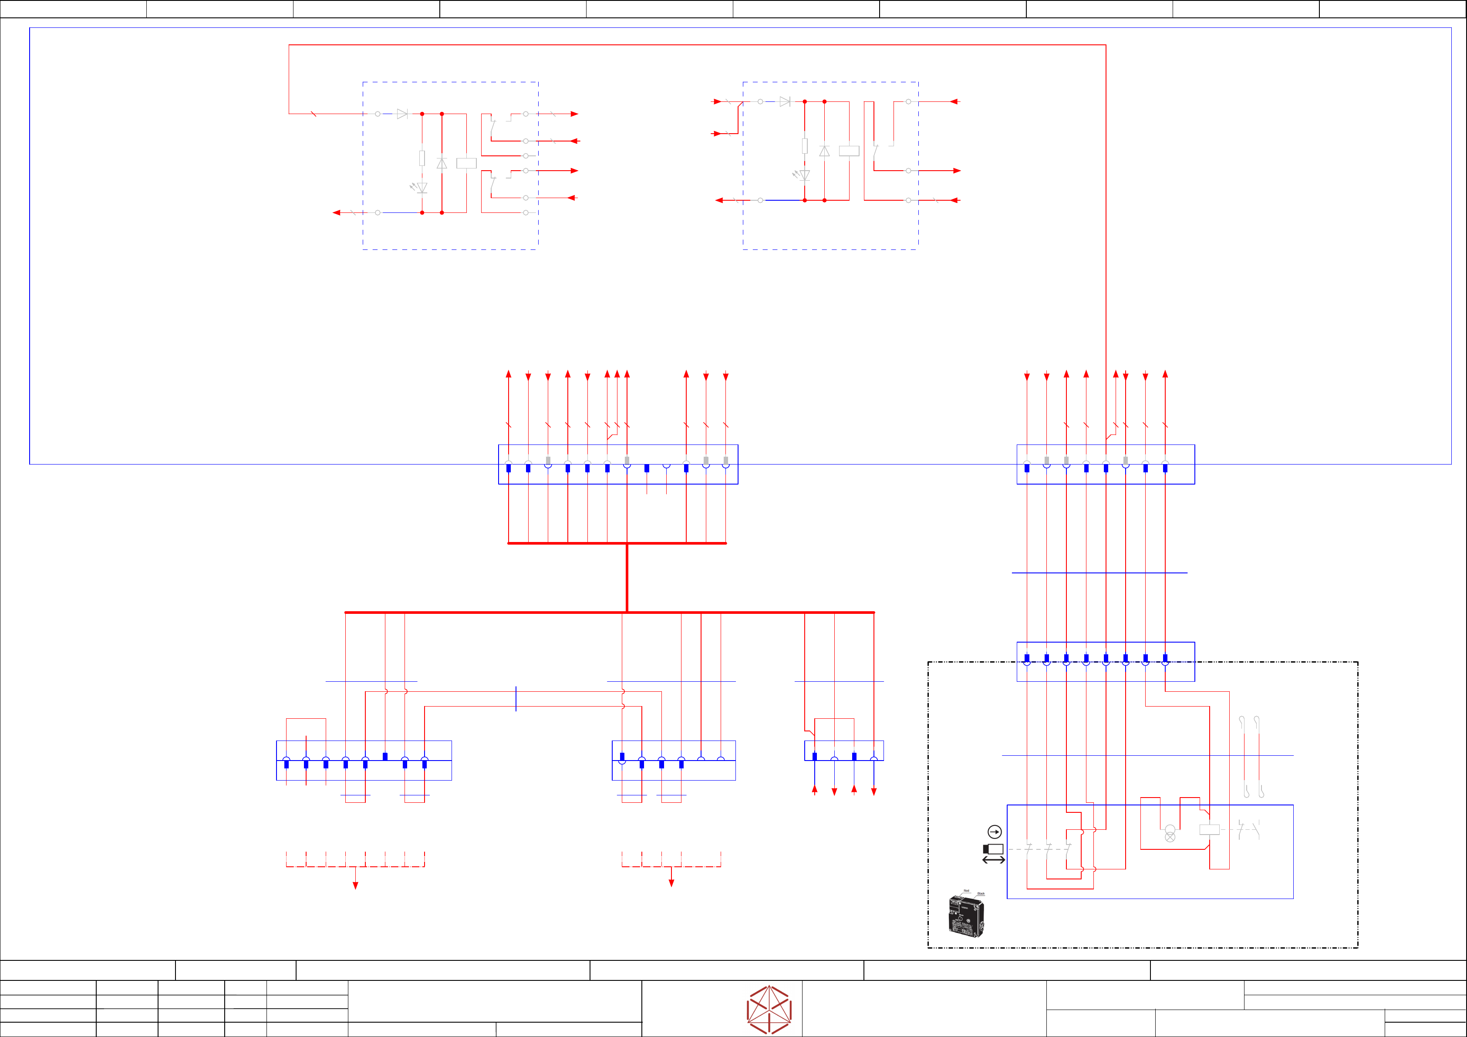
Task: Select the relay coil rectangle in right dashed box
Action: click(849, 151)
